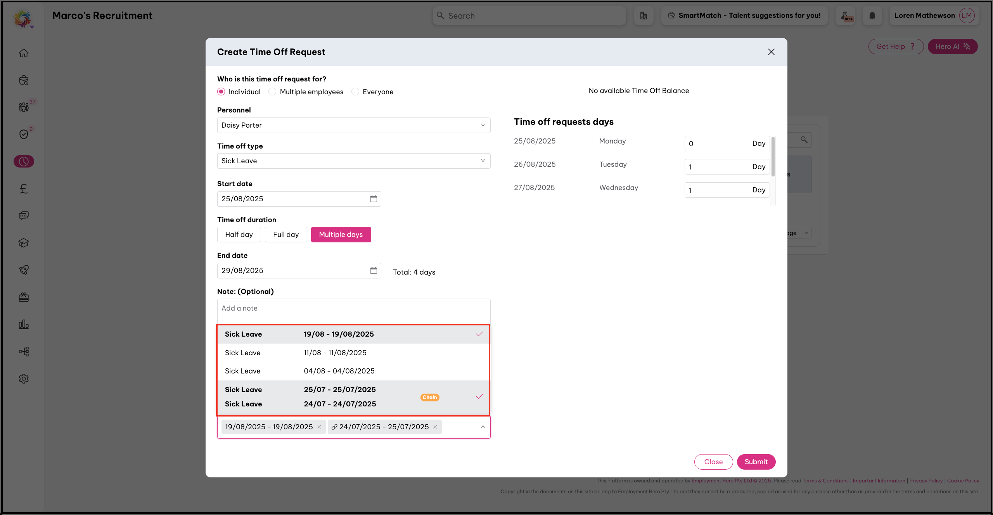Screen dimensions: 993x515
Task: Open the beta lab flask icon
Action: click(x=845, y=16)
